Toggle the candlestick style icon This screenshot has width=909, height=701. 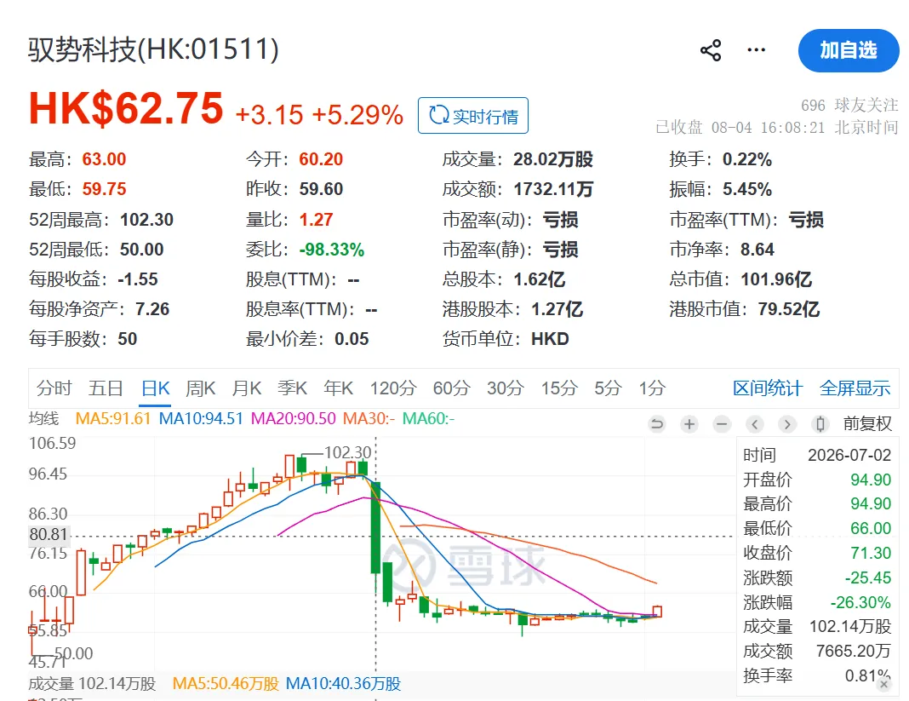(x=820, y=424)
